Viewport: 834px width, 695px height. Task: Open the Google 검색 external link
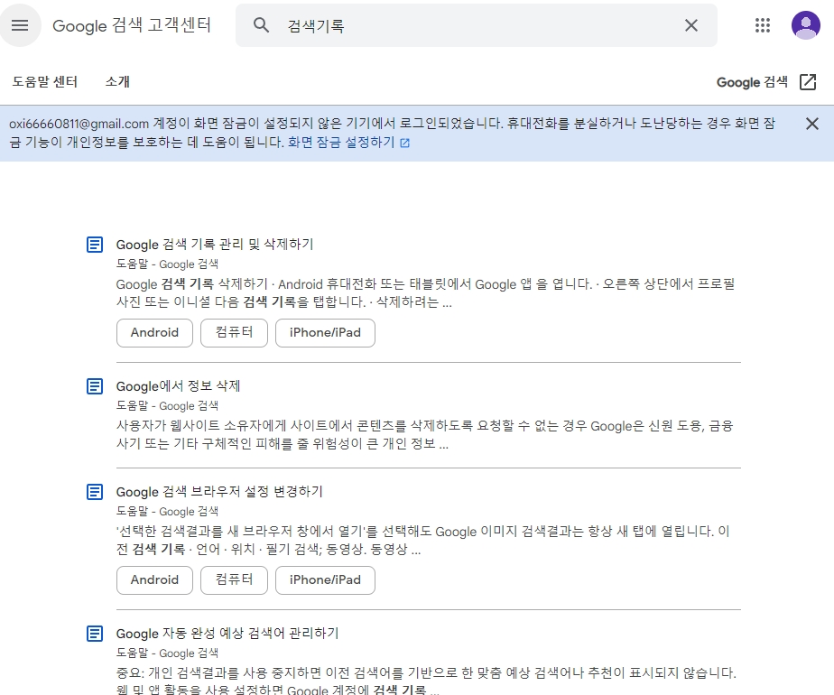point(766,82)
